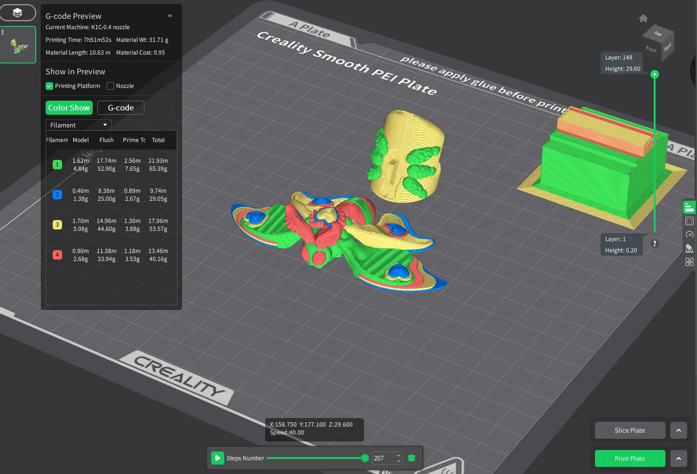697x474 pixels.
Task: Click red filament 4 color swatch
Action: click(x=57, y=255)
